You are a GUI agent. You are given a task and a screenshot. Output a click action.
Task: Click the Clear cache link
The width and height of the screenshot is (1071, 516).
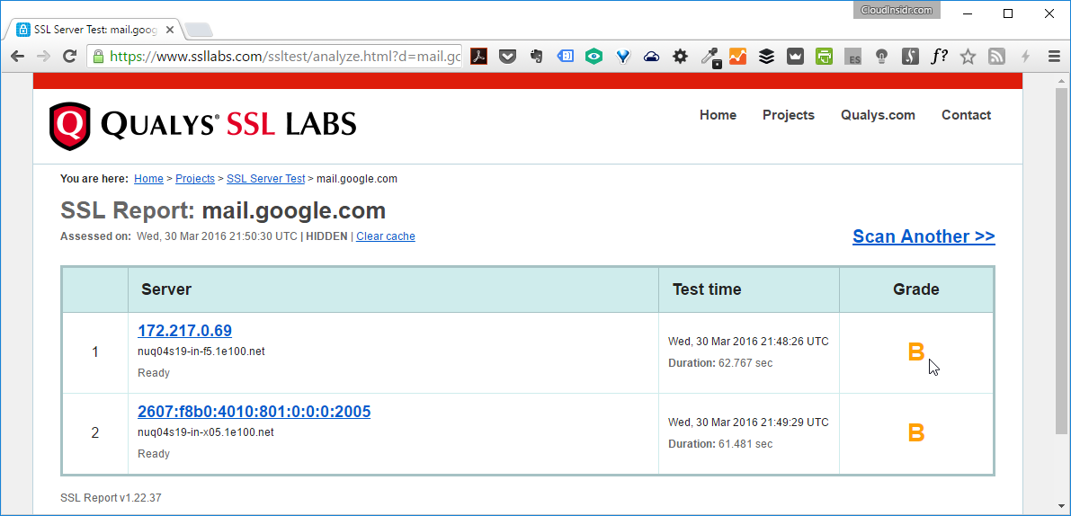385,236
